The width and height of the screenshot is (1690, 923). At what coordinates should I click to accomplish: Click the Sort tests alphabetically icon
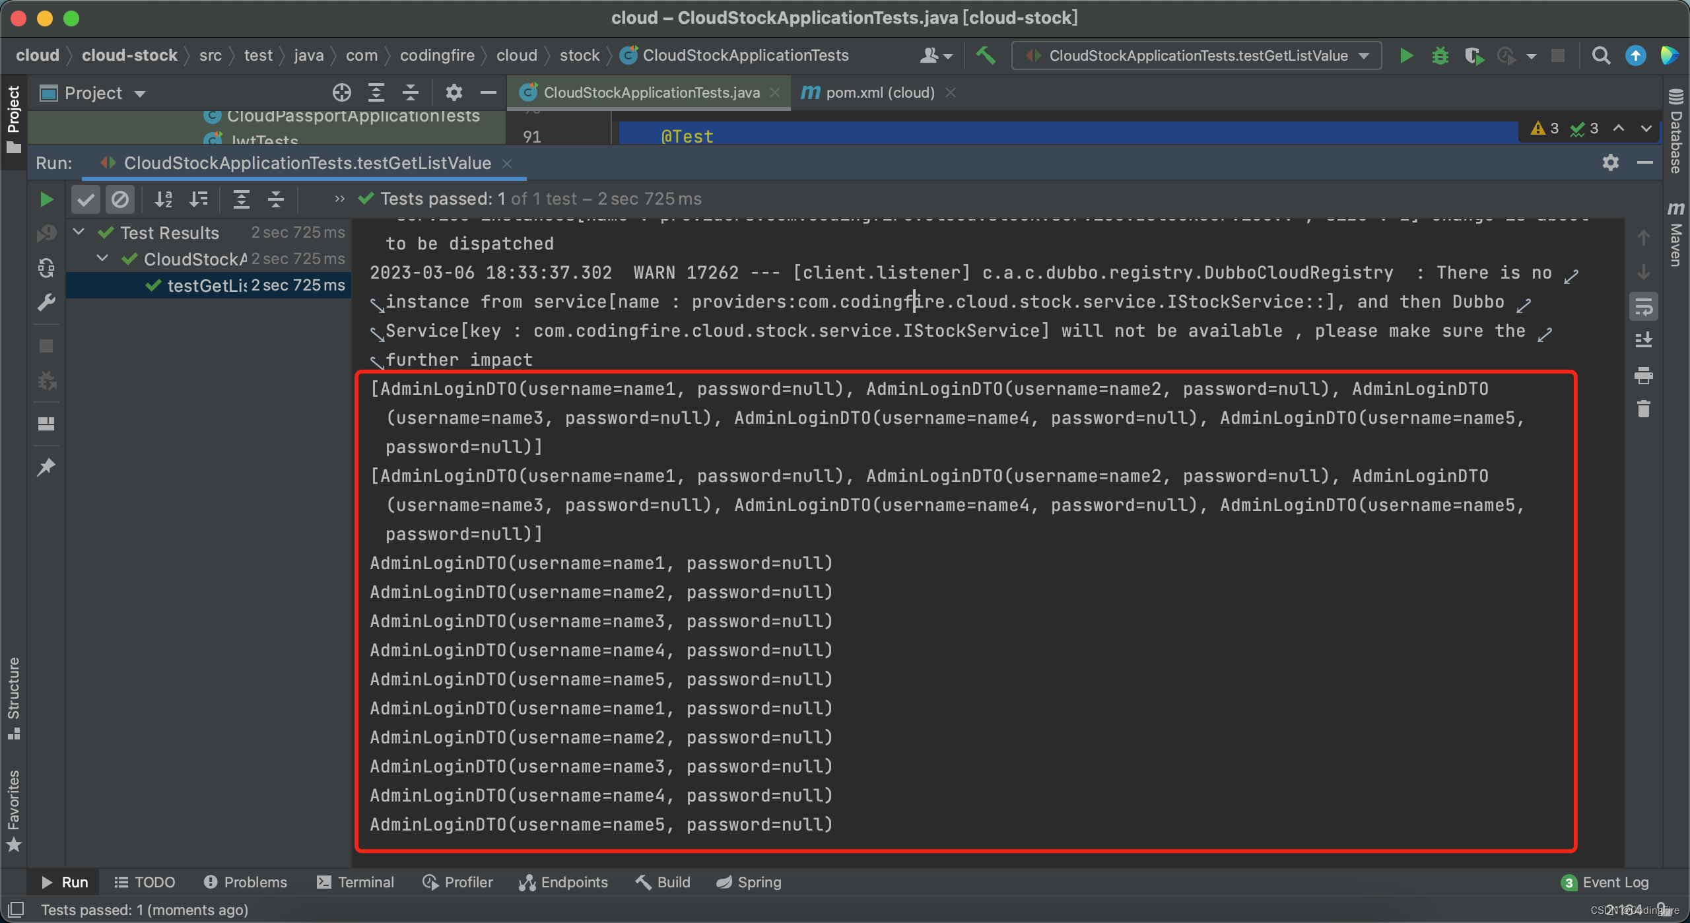pyautogui.click(x=164, y=201)
